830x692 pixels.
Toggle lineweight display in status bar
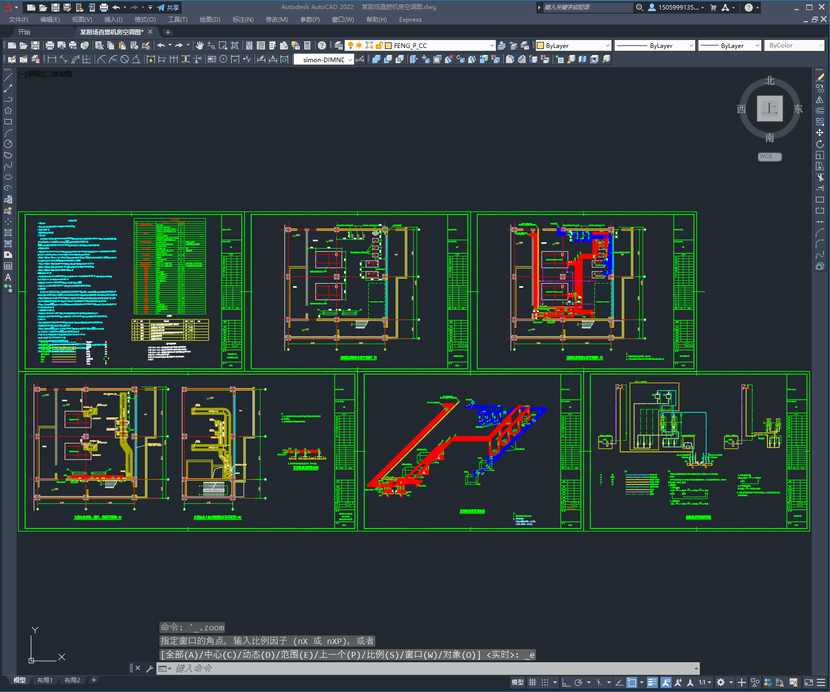pos(652,682)
